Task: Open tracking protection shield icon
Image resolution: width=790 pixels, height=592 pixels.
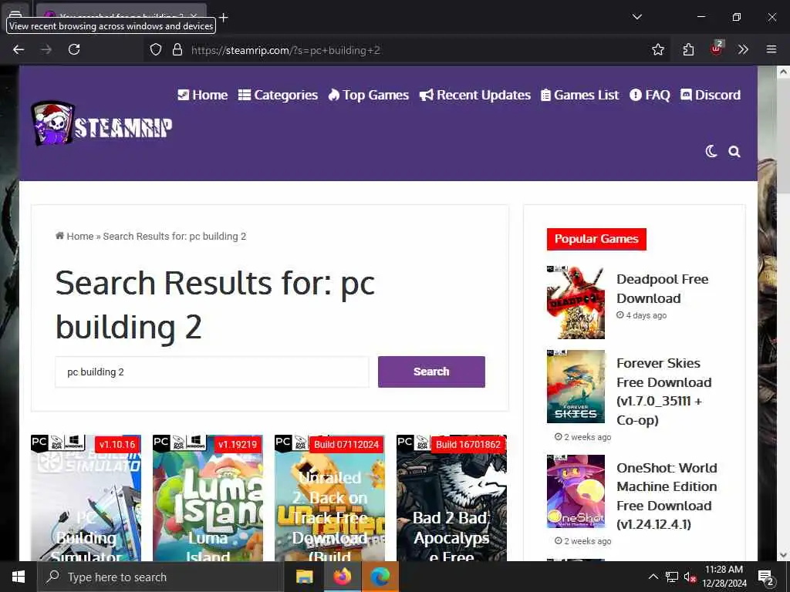Action: click(156, 49)
